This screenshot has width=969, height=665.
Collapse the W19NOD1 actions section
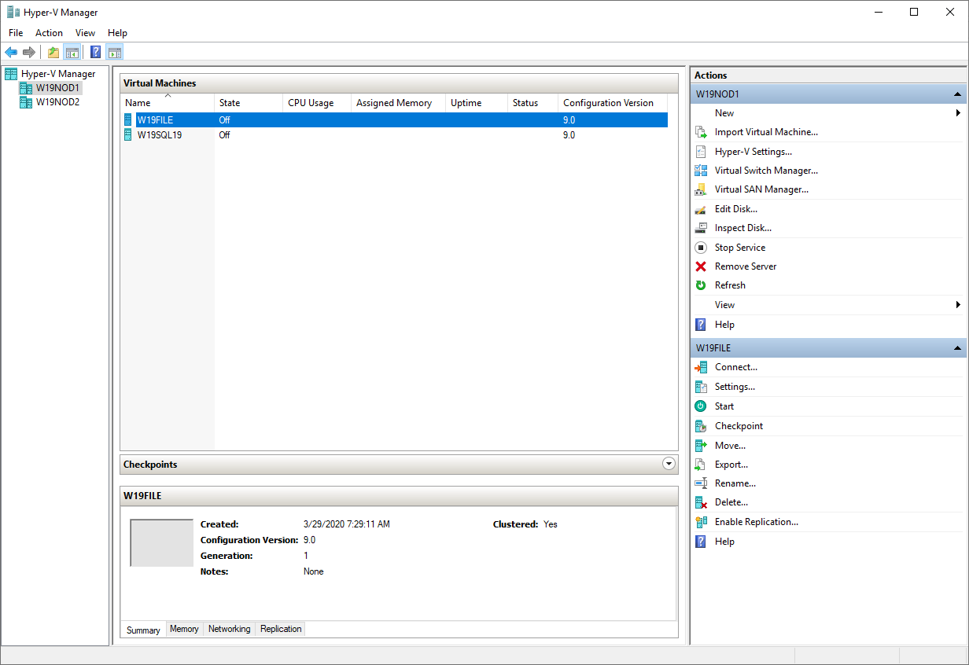pos(957,94)
